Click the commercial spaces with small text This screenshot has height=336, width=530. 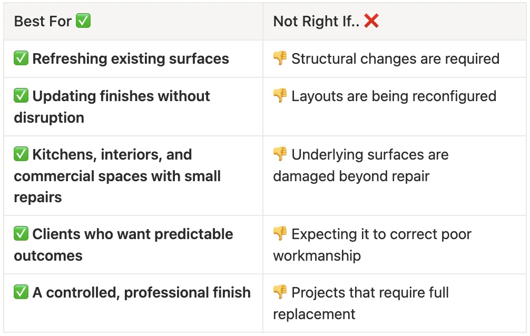[117, 176]
